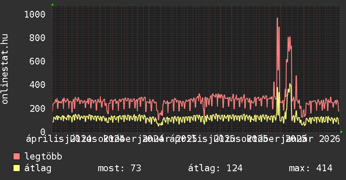Screen dimensions: 346x180
Task: Click the 600 Y-axis tick label
Action: tap(37, 62)
